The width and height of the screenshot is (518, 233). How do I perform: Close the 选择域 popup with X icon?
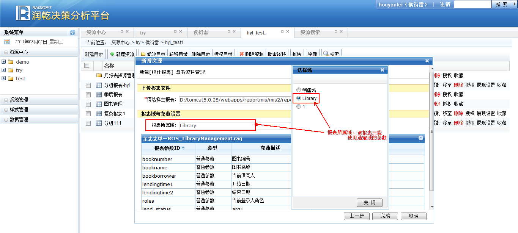pos(382,70)
